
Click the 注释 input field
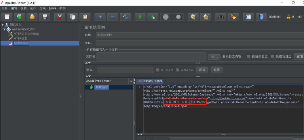(x=200, y=43)
